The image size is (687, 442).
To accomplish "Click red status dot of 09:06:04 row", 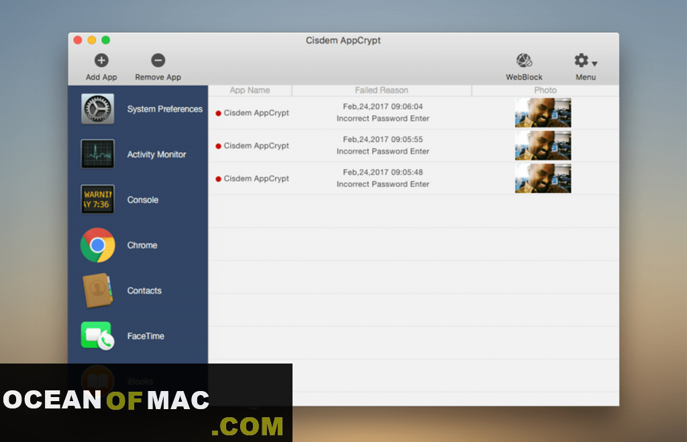I will pyautogui.click(x=218, y=113).
